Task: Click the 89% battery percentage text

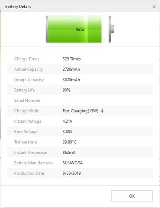Action: coord(80,29)
